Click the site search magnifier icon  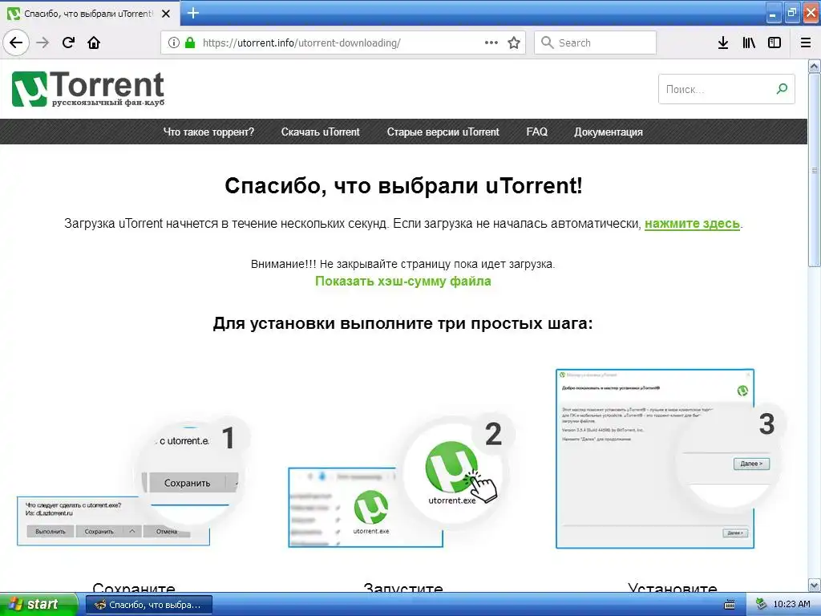coord(782,88)
